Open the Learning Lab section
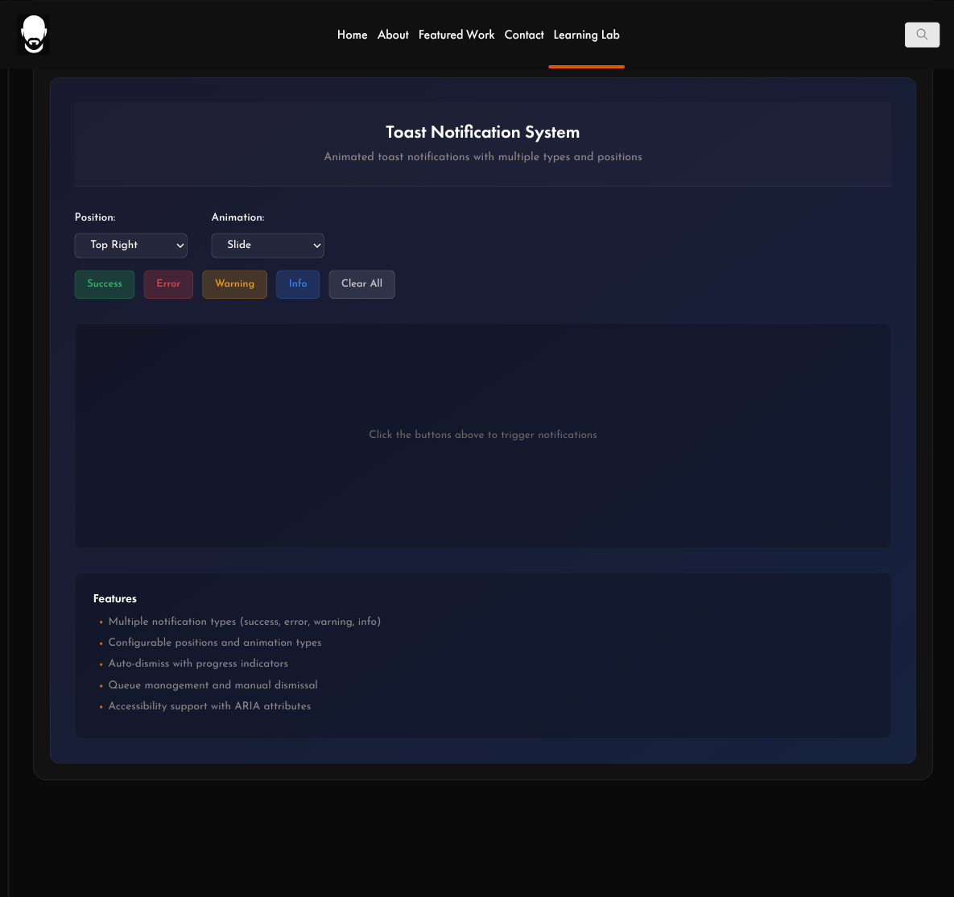954x897 pixels. pyautogui.click(x=587, y=35)
